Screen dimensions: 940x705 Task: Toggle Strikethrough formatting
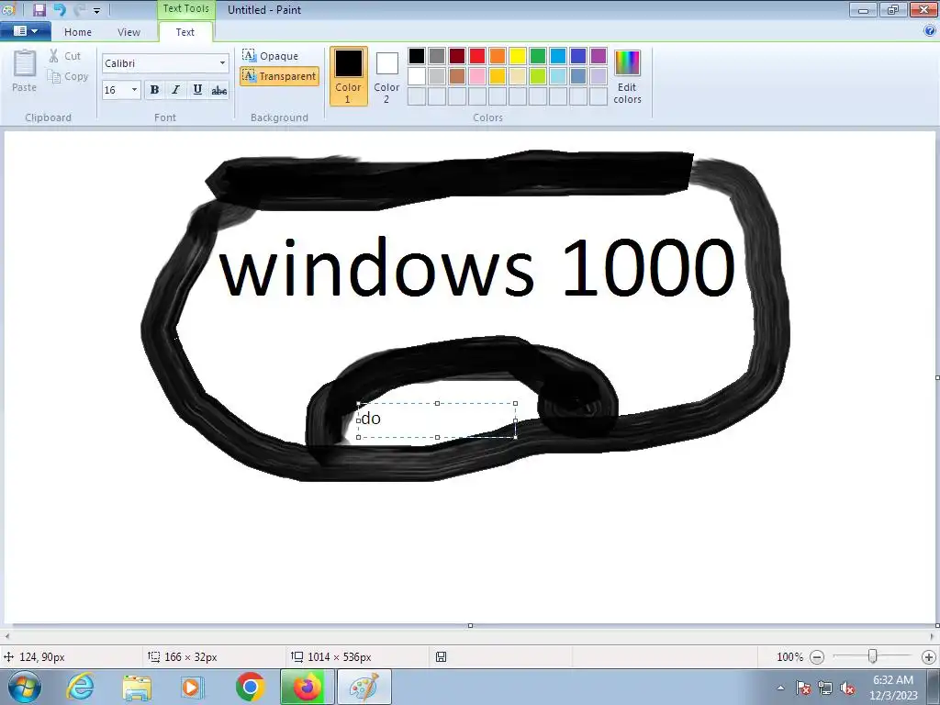click(218, 90)
